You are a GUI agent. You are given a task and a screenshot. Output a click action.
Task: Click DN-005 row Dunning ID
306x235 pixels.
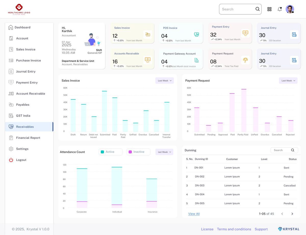(200, 203)
